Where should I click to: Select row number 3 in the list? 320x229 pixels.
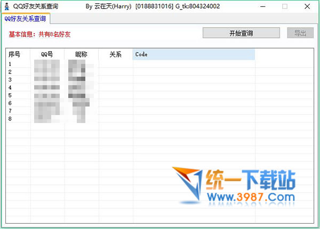point(160,80)
